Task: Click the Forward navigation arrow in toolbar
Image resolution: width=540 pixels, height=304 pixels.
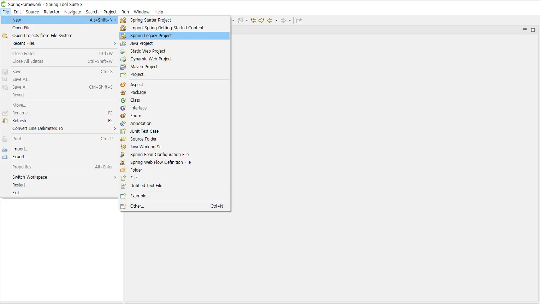Action: 283,20
